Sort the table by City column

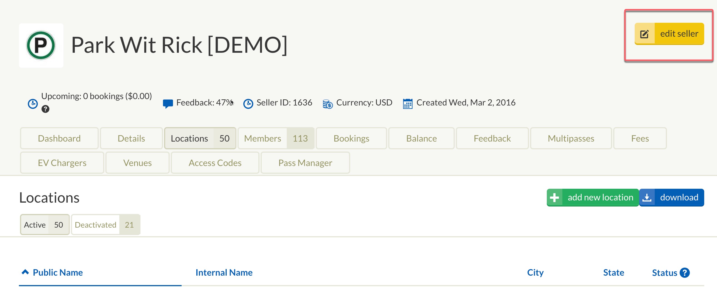[535, 273]
